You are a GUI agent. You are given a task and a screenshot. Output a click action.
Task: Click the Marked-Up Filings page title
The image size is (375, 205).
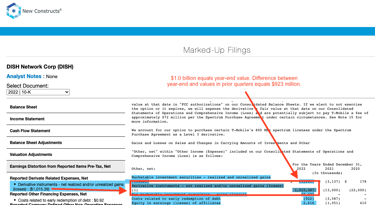[217, 50]
